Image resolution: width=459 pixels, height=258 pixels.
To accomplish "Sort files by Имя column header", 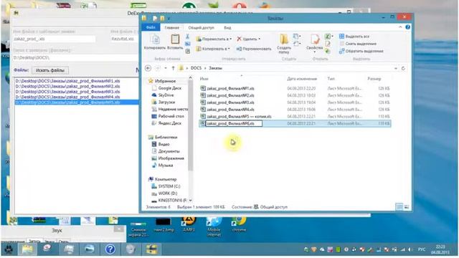I will (204, 79).
